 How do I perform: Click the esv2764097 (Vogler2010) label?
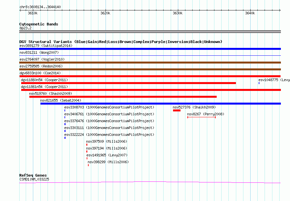pos(42,59)
